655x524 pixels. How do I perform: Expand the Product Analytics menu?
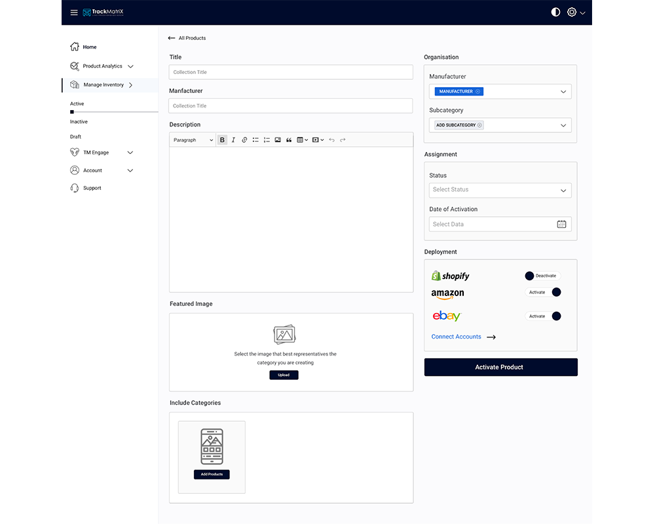(130, 66)
